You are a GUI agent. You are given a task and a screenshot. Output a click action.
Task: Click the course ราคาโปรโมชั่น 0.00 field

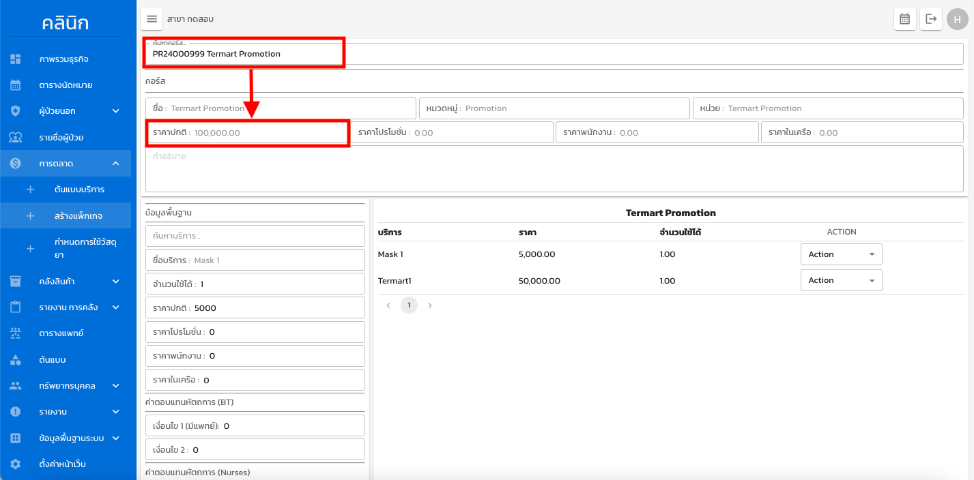click(452, 132)
